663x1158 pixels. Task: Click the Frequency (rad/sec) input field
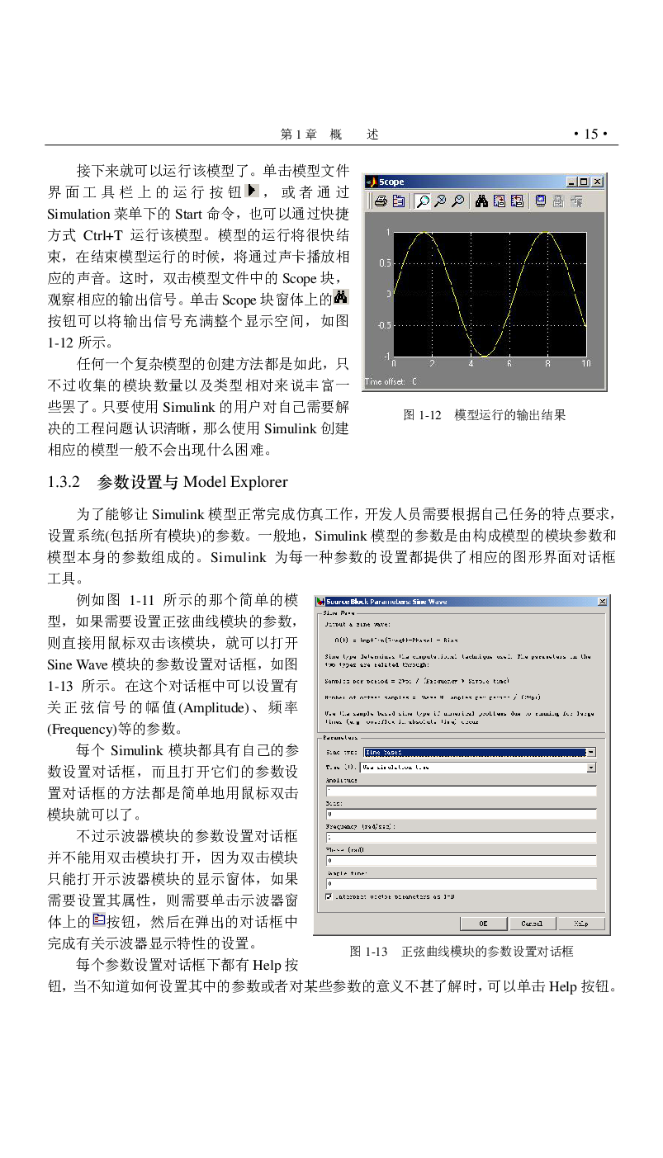[461, 837]
